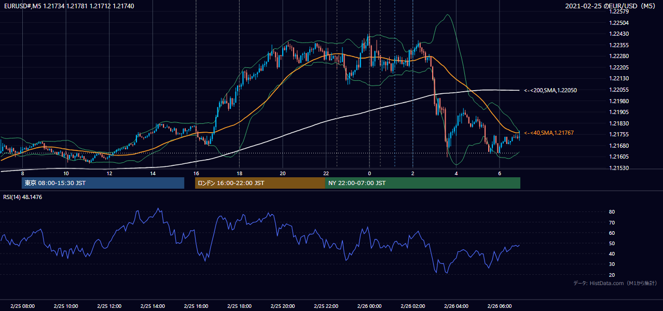Click price axis value 1.22579
Image resolution: width=663 pixels, height=311 pixels.
tap(618, 12)
